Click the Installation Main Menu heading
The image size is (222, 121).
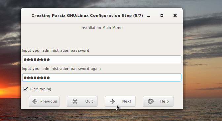[101, 28]
